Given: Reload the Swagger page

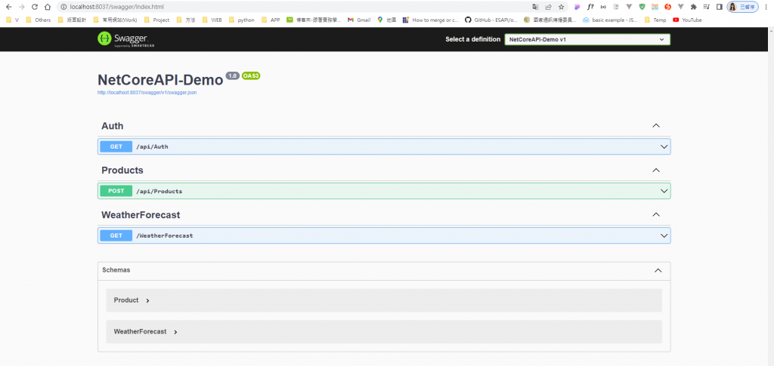Looking at the screenshot, I should coord(35,7).
